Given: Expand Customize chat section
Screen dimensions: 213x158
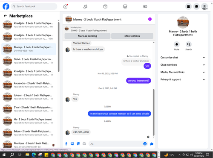Looking at the screenshot, I should click(183, 58).
